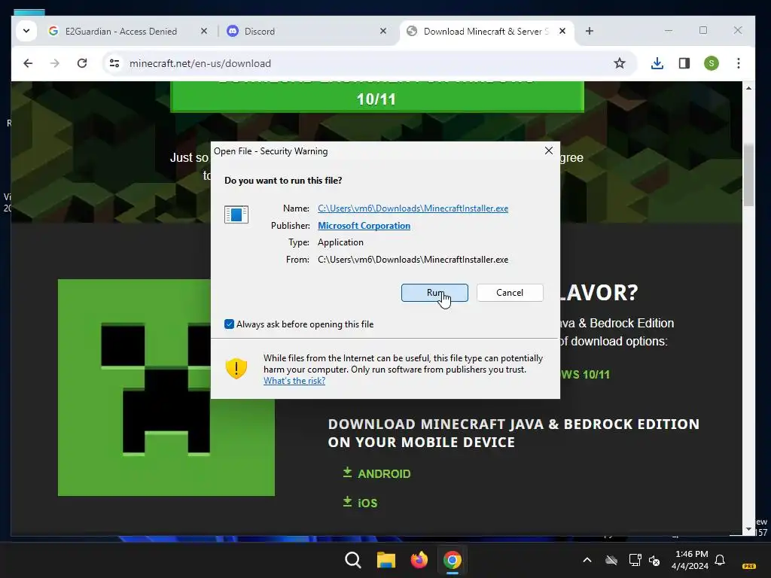Click the scrollbar down arrow
Image resolution: width=771 pixels, height=578 pixels.
[748, 529]
